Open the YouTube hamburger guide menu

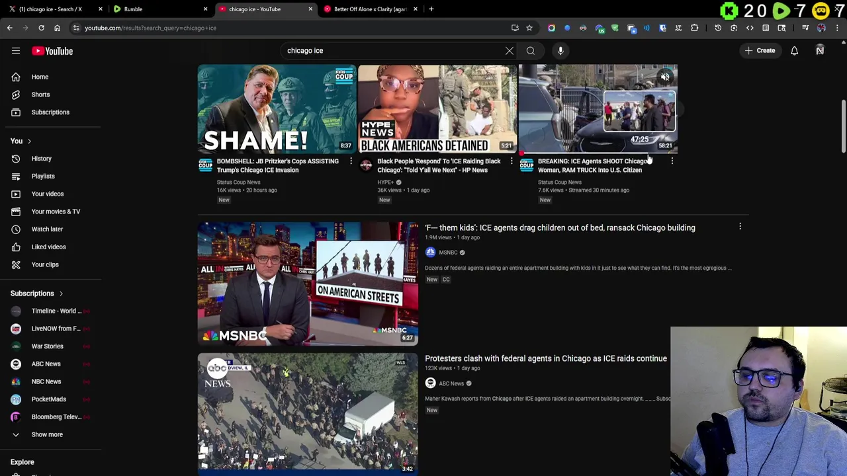coord(16,51)
